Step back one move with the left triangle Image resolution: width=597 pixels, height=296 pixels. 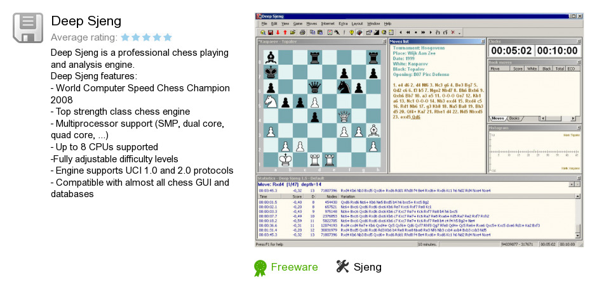point(401,32)
